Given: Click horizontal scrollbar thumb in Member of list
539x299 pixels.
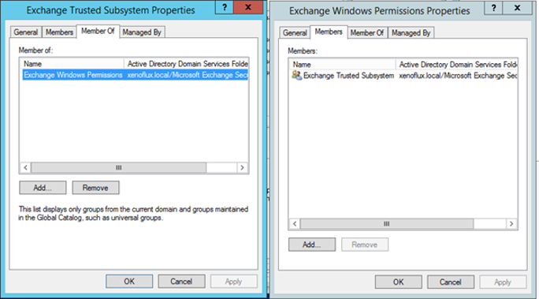Looking at the screenshot, I should click(118, 167).
